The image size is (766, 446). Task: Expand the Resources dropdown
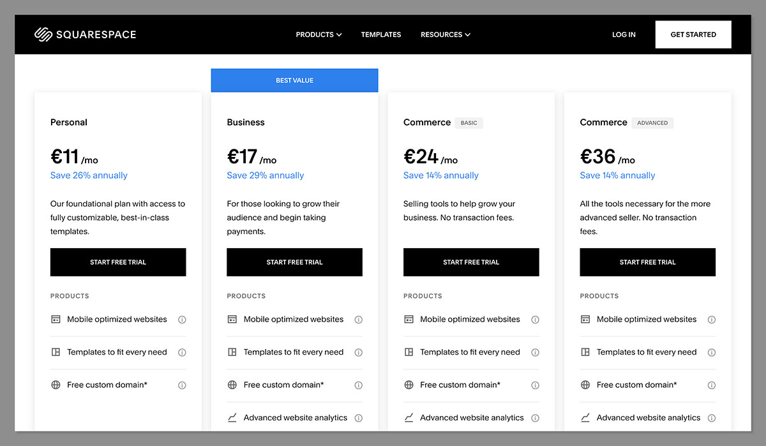pyautogui.click(x=445, y=34)
